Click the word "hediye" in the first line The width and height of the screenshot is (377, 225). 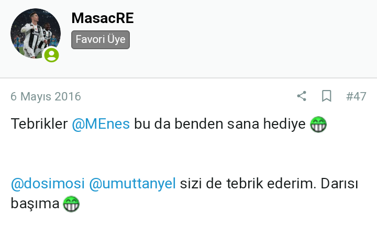click(x=287, y=125)
